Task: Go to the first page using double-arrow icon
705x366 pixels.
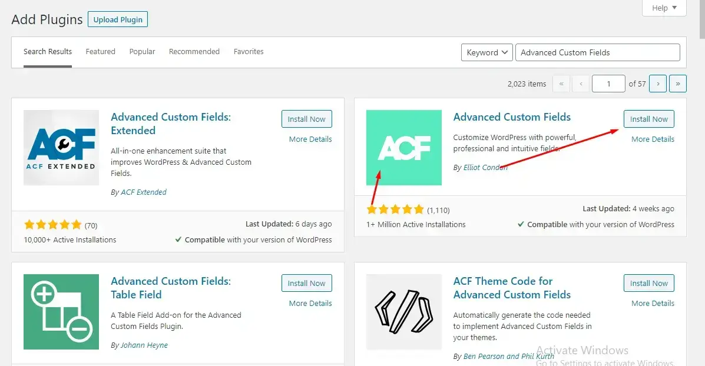Action: click(561, 84)
